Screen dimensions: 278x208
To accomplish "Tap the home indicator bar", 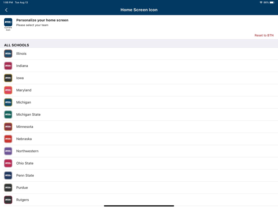I will pos(139,206).
